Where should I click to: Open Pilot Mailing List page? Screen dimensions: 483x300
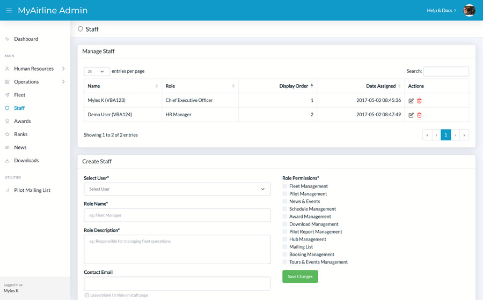tap(32, 190)
